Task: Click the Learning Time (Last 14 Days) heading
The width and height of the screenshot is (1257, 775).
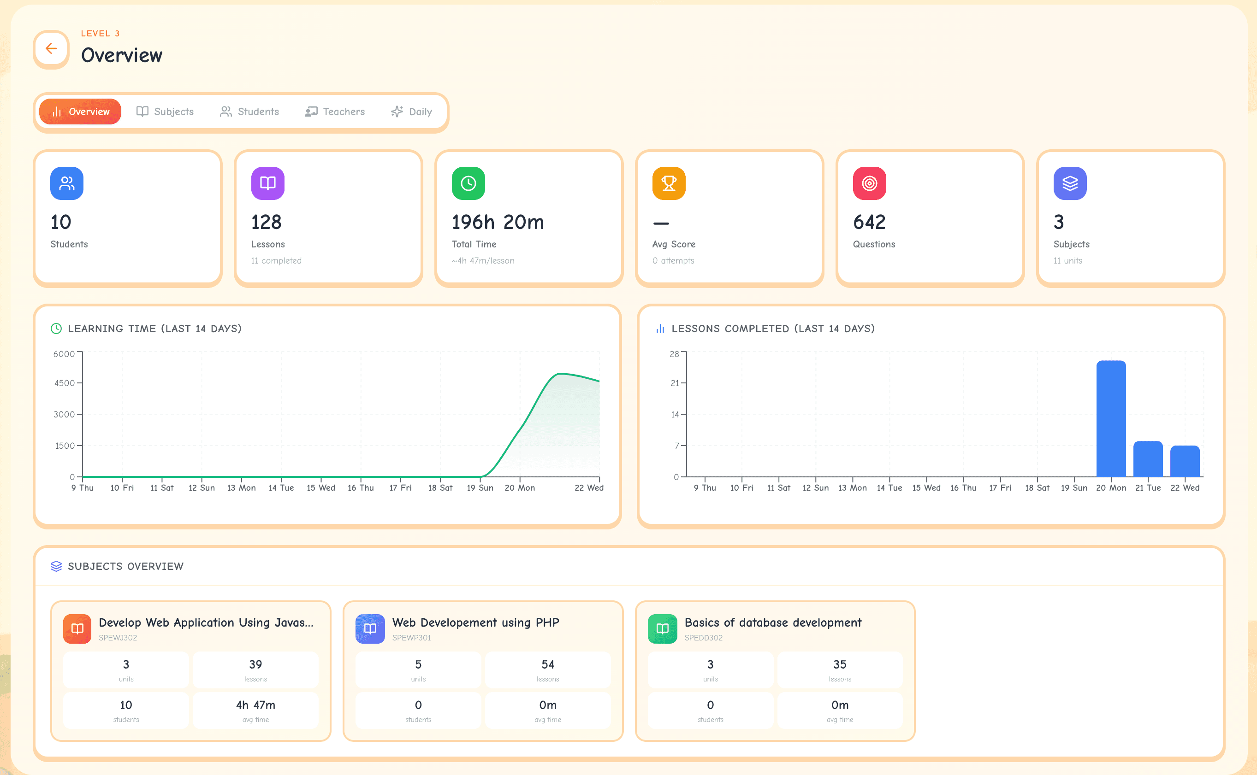Action: 154,329
